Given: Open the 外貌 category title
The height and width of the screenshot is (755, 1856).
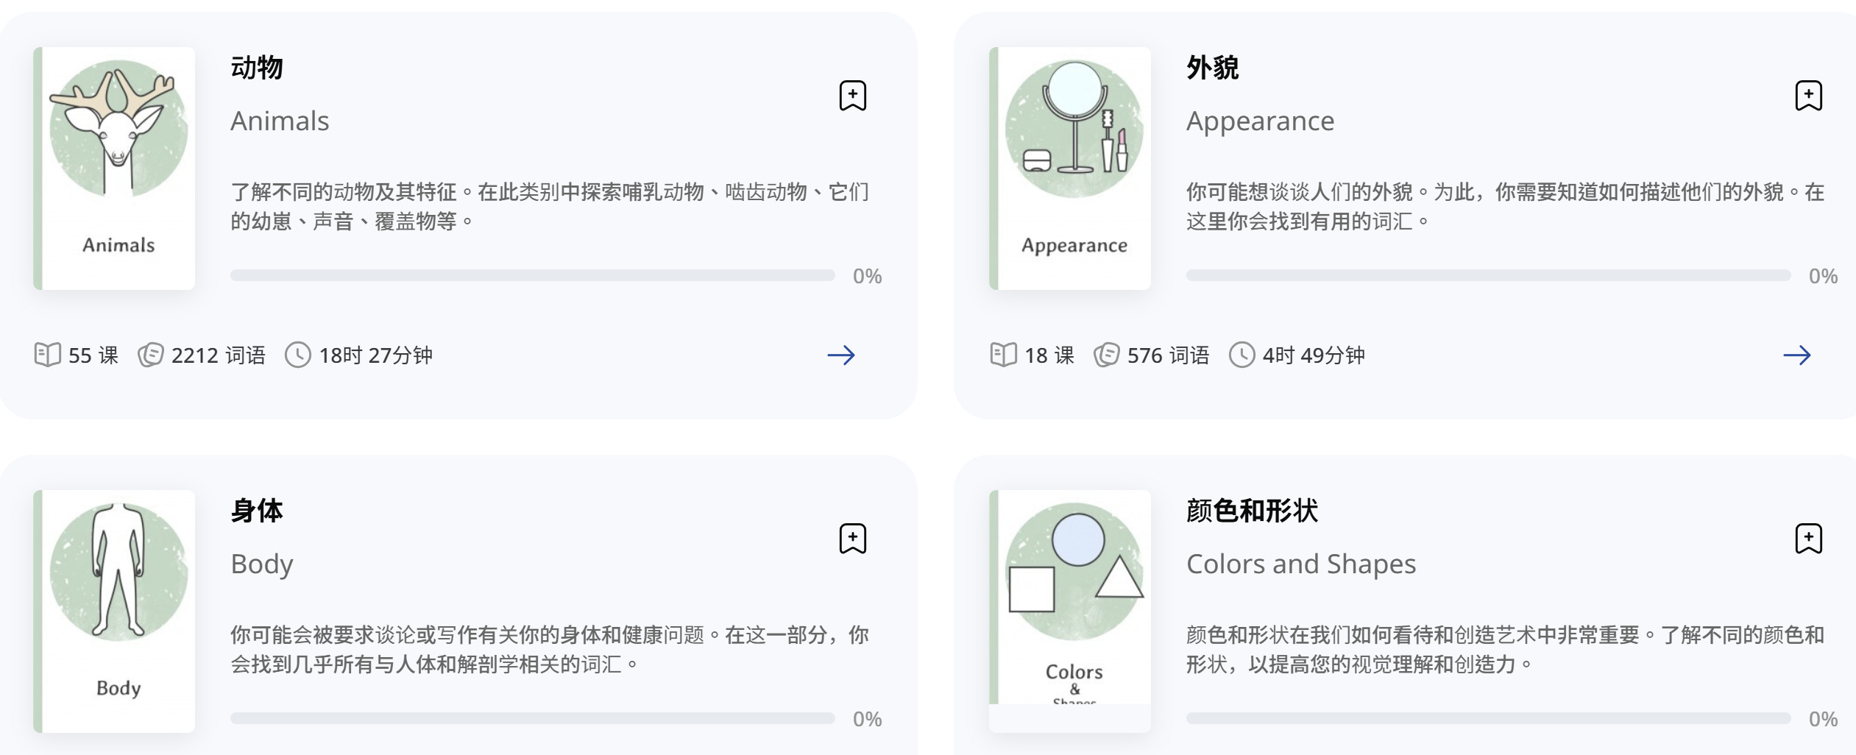Looking at the screenshot, I should 1212,68.
